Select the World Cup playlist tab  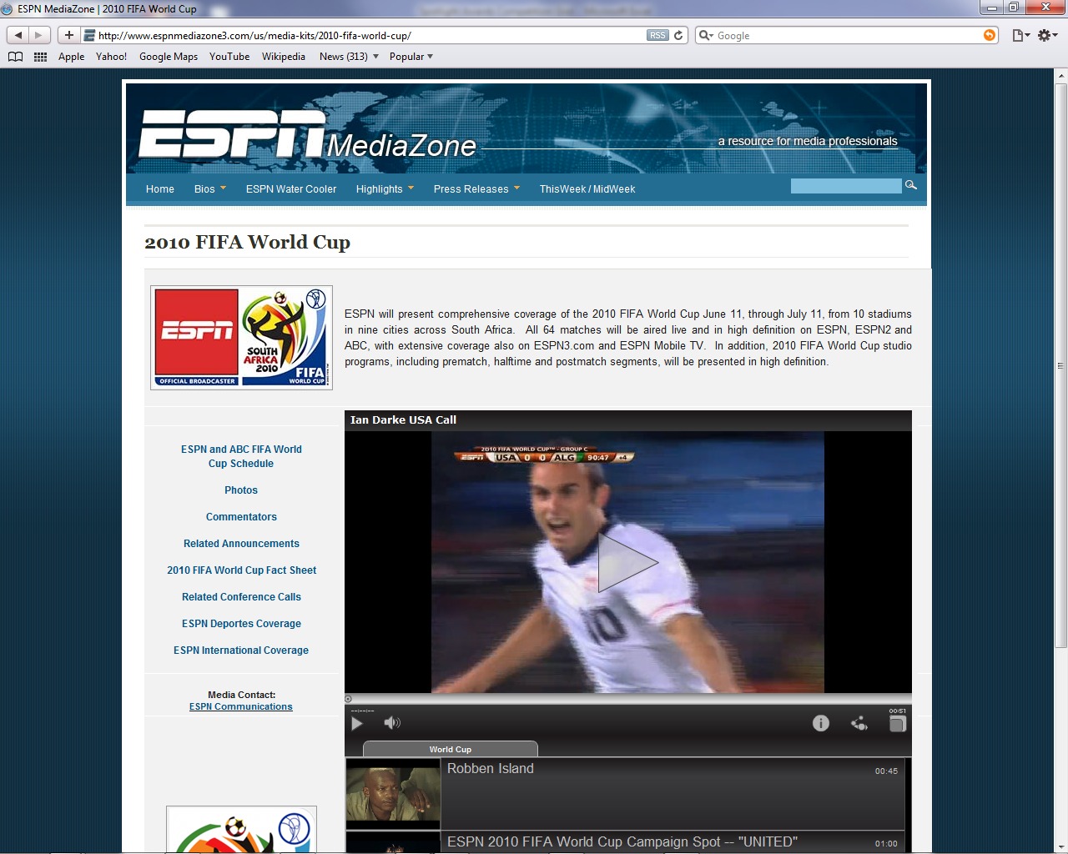(451, 749)
